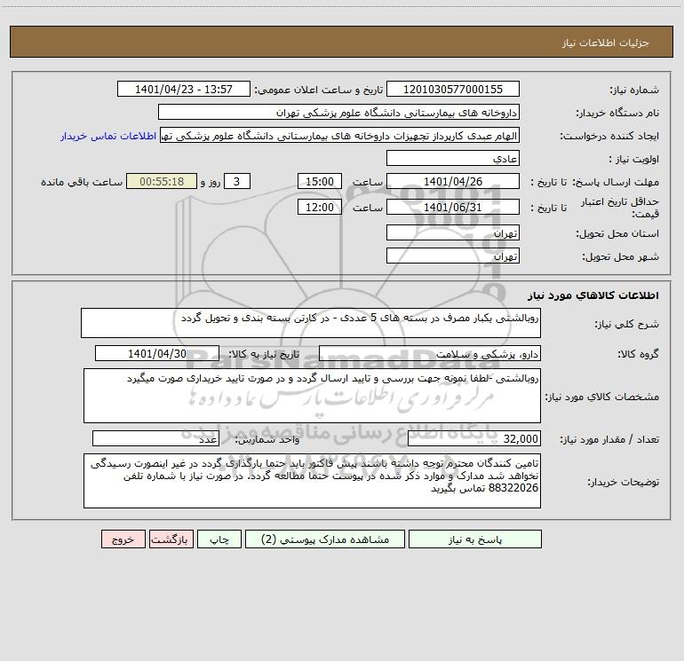Click the 'گروه کالا:' label

tap(638, 354)
